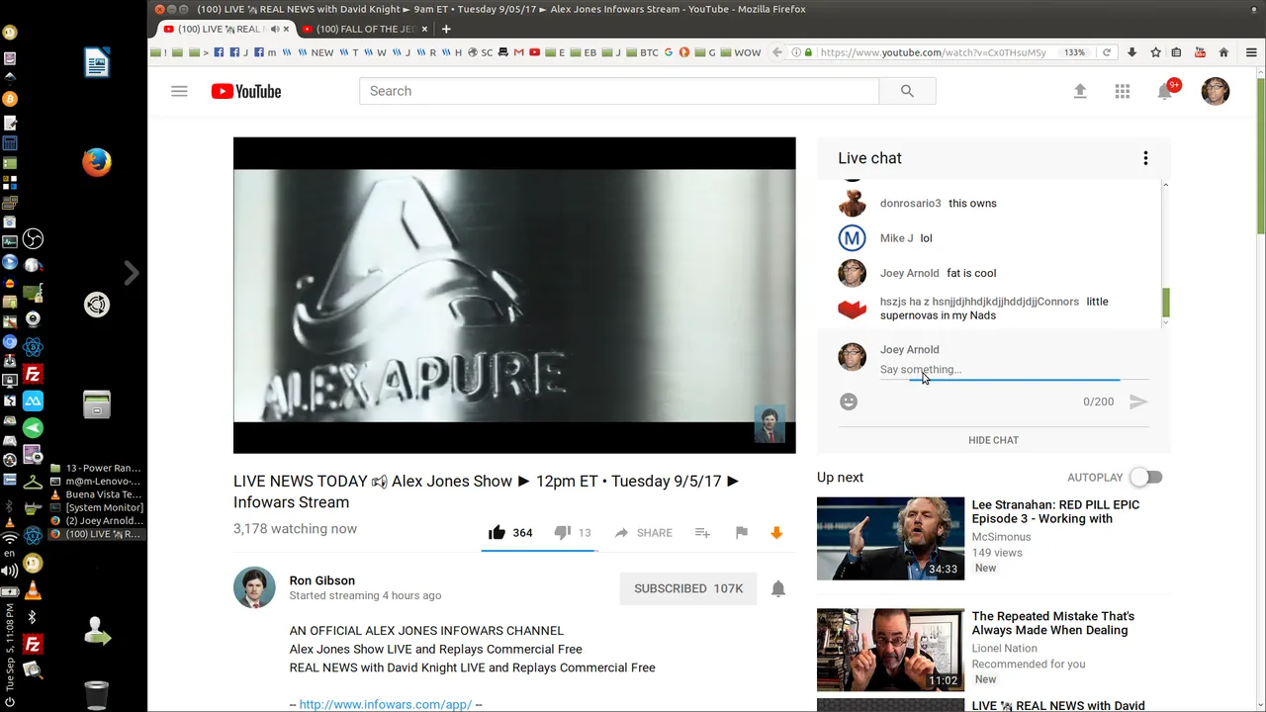Open the LibreOffice Writer desktop icon

point(97,63)
